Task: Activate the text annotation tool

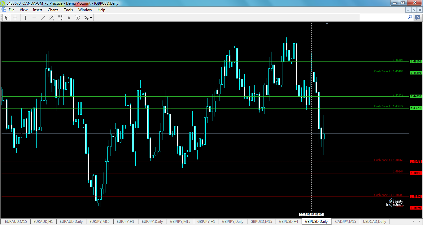Action: 69,17
